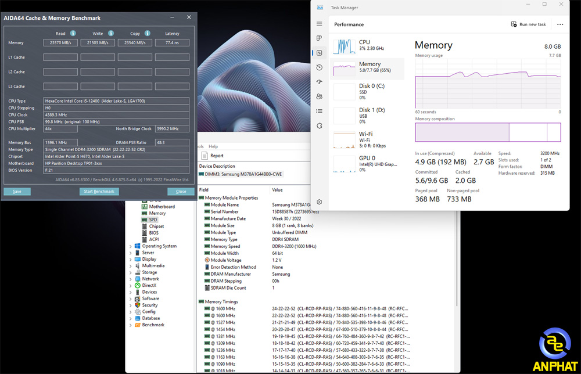Open Task Manager's three-dot more options menu
581x374 pixels.
tap(560, 24)
